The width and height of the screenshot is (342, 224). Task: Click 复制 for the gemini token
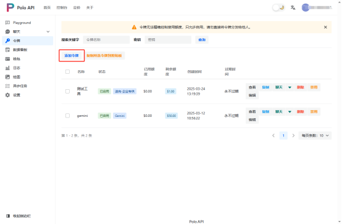[x=265, y=111]
